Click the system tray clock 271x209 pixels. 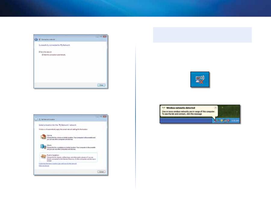235,120
